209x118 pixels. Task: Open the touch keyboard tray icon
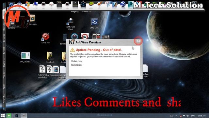[171, 116]
